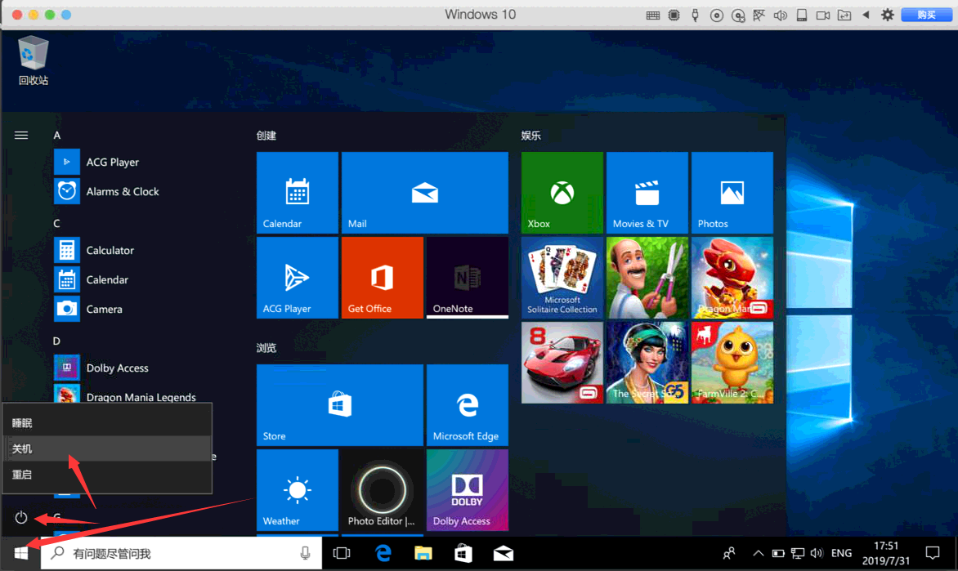Click the 购买 button in VM toolbar
Viewport: 958px width, 571px height.
tap(926, 15)
